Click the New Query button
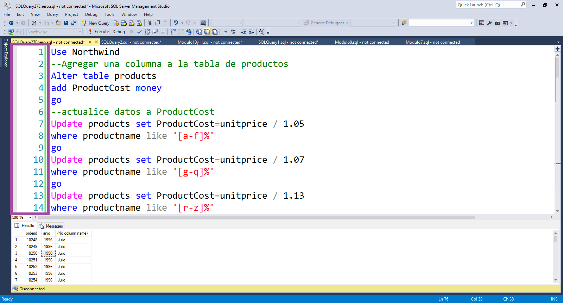The width and height of the screenshot is (563, 303). [x=96, y=23]
